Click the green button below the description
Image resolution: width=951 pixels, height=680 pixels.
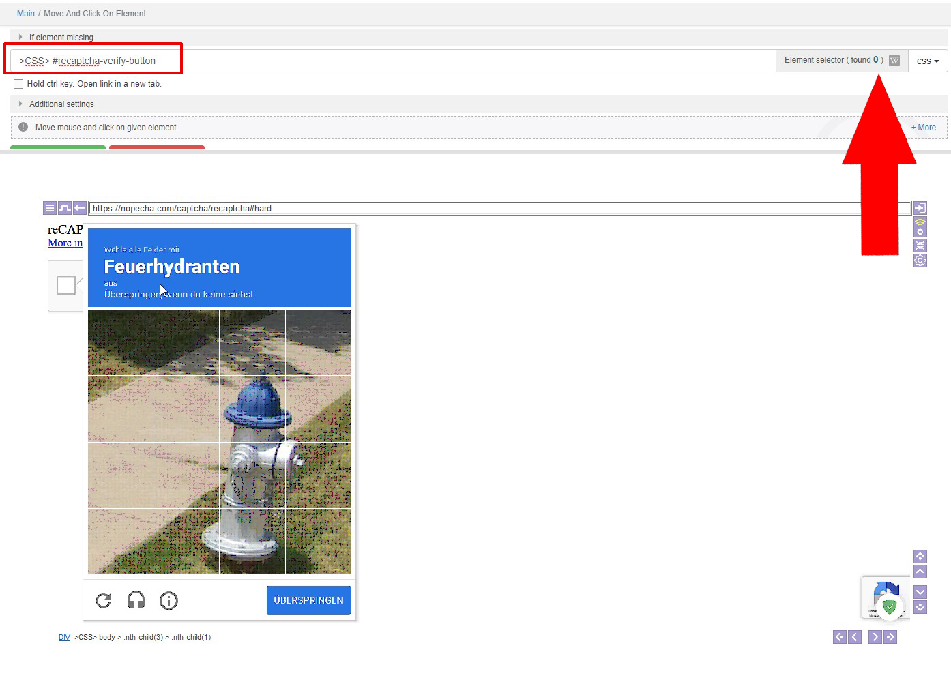pyautogui.click(x=58, y=147)
